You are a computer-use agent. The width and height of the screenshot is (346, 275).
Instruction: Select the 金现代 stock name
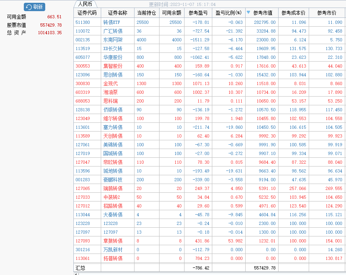click(x=110, y=83)
